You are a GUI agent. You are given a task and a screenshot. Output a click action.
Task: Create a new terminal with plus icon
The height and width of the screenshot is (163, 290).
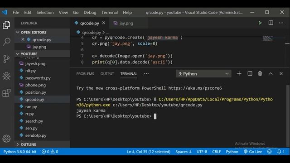[x=239, y=73]
